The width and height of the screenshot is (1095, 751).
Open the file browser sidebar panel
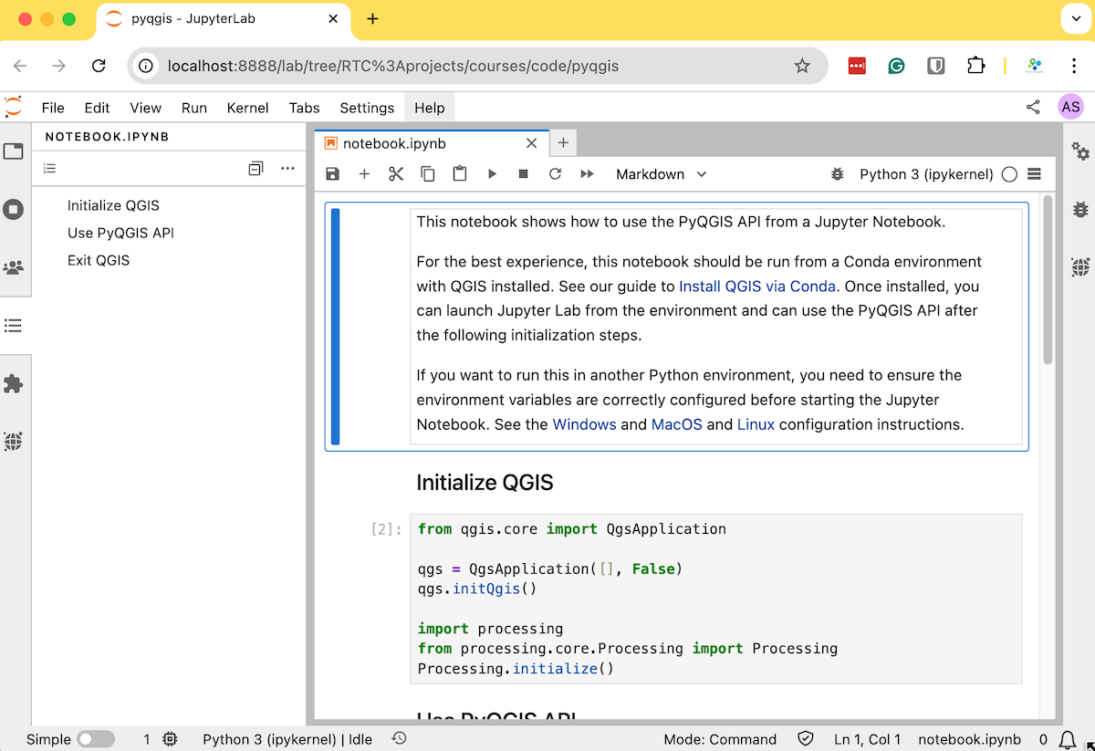pos(14,151)
